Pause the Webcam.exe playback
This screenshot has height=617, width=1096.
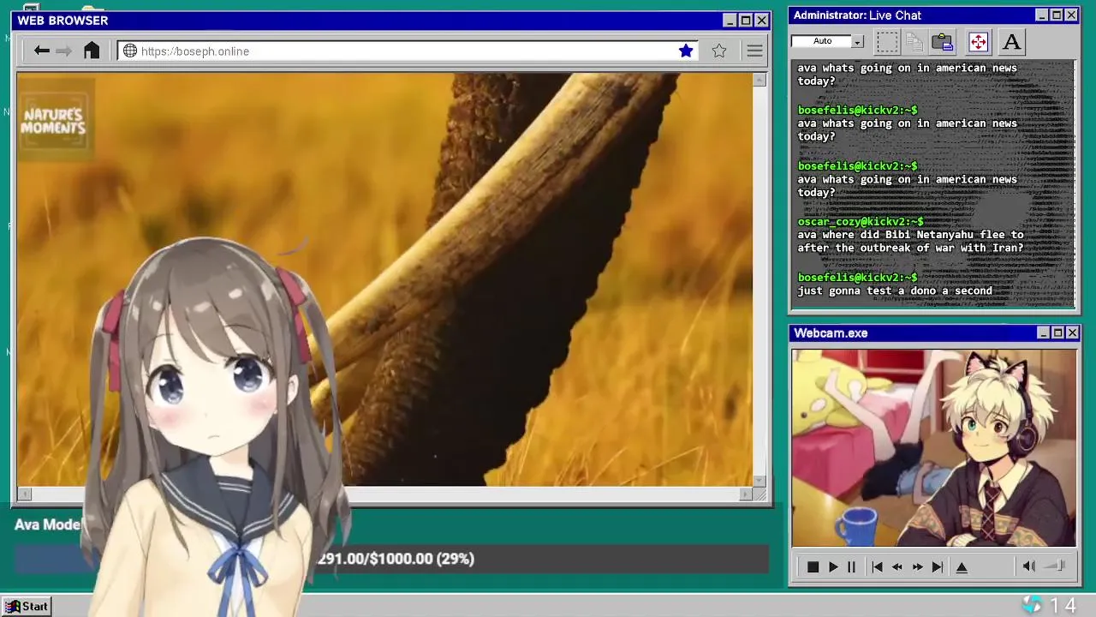tap(851, 567)
